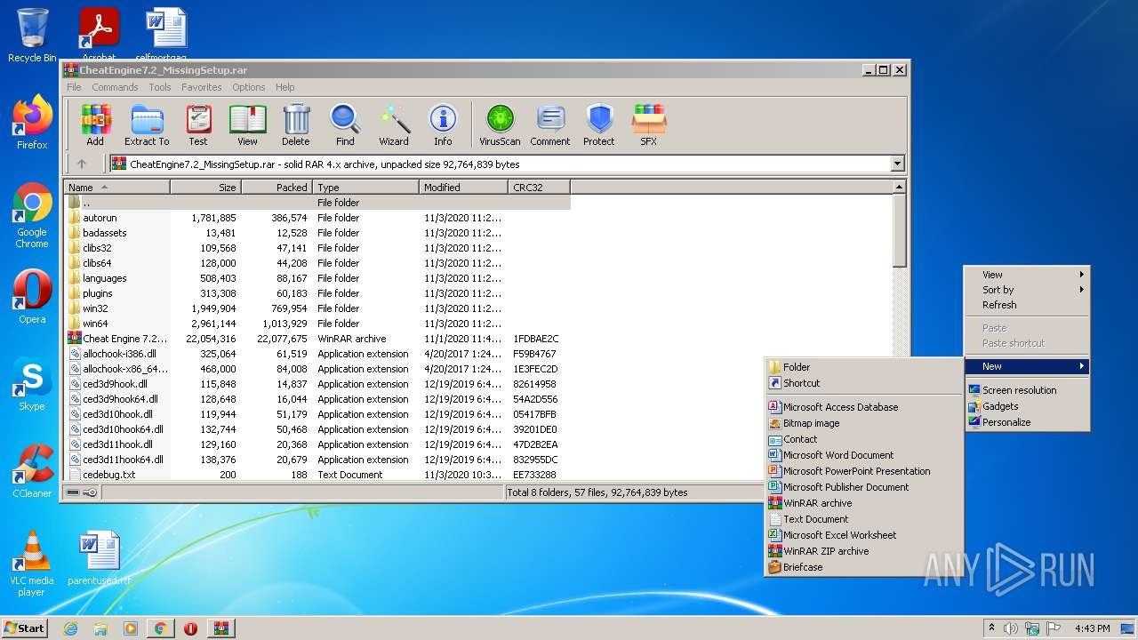The width and height of the screenshot is (1138, 640).
Task: Click the Delete trash icon in WinRAR
Action: (296, 124)
